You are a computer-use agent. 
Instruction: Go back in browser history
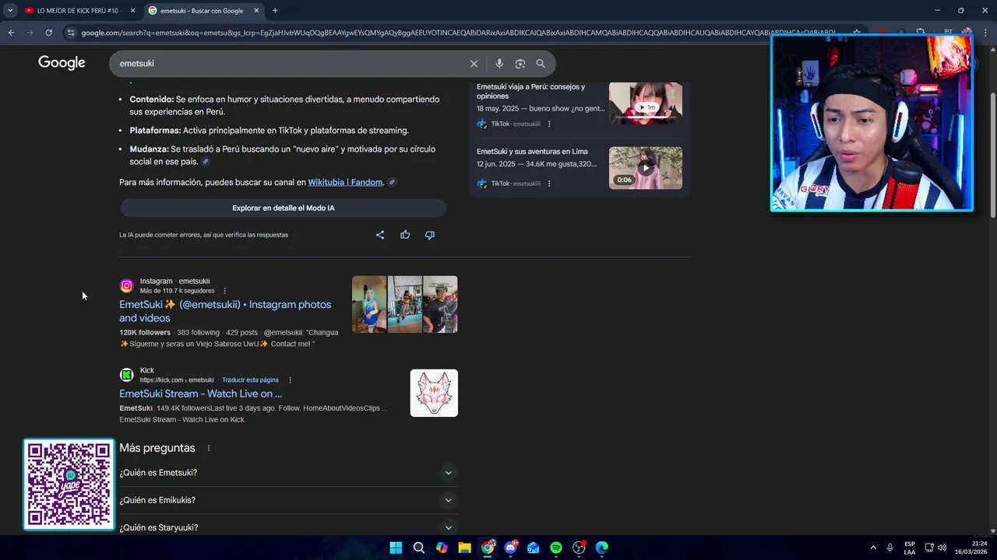pyautogui.click(x=11, y=33)
